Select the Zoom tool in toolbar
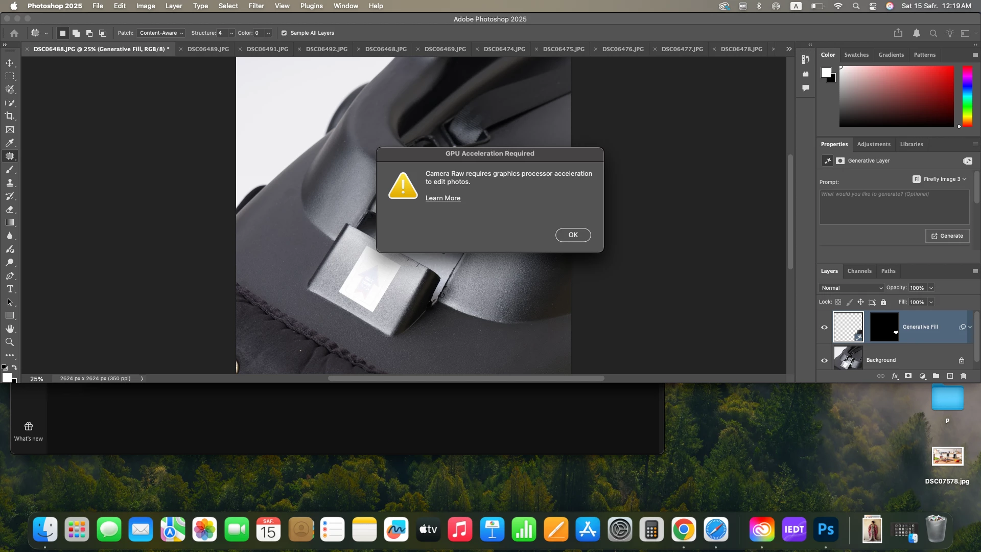The width and height of the screenshot is (981, 552). point(10,342)
